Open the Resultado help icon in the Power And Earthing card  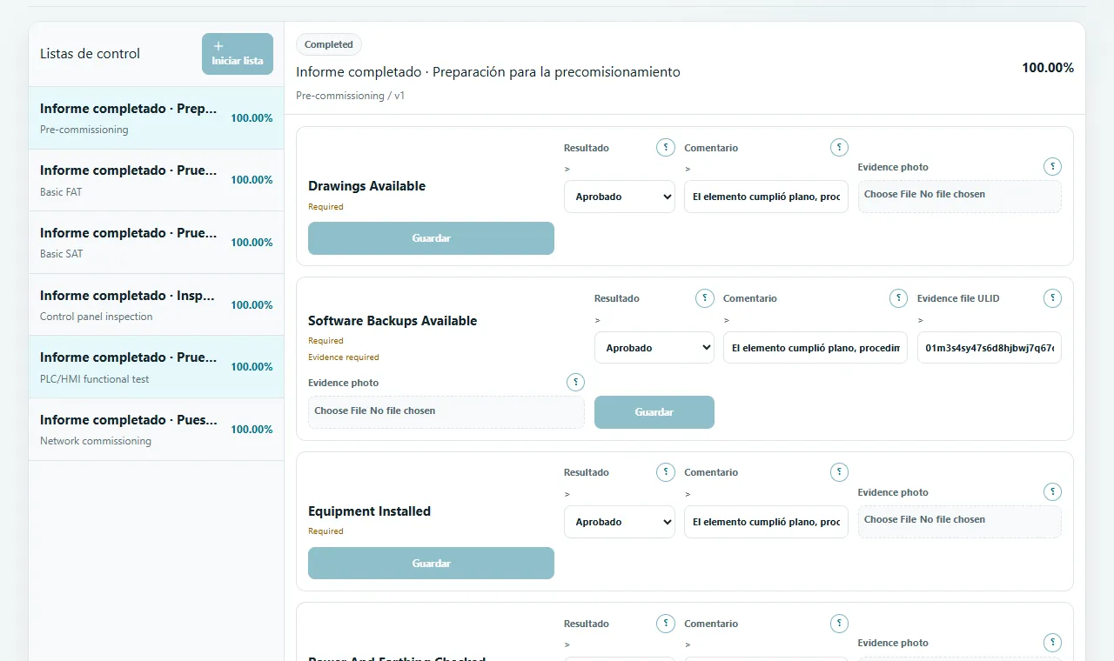(666, 624)
